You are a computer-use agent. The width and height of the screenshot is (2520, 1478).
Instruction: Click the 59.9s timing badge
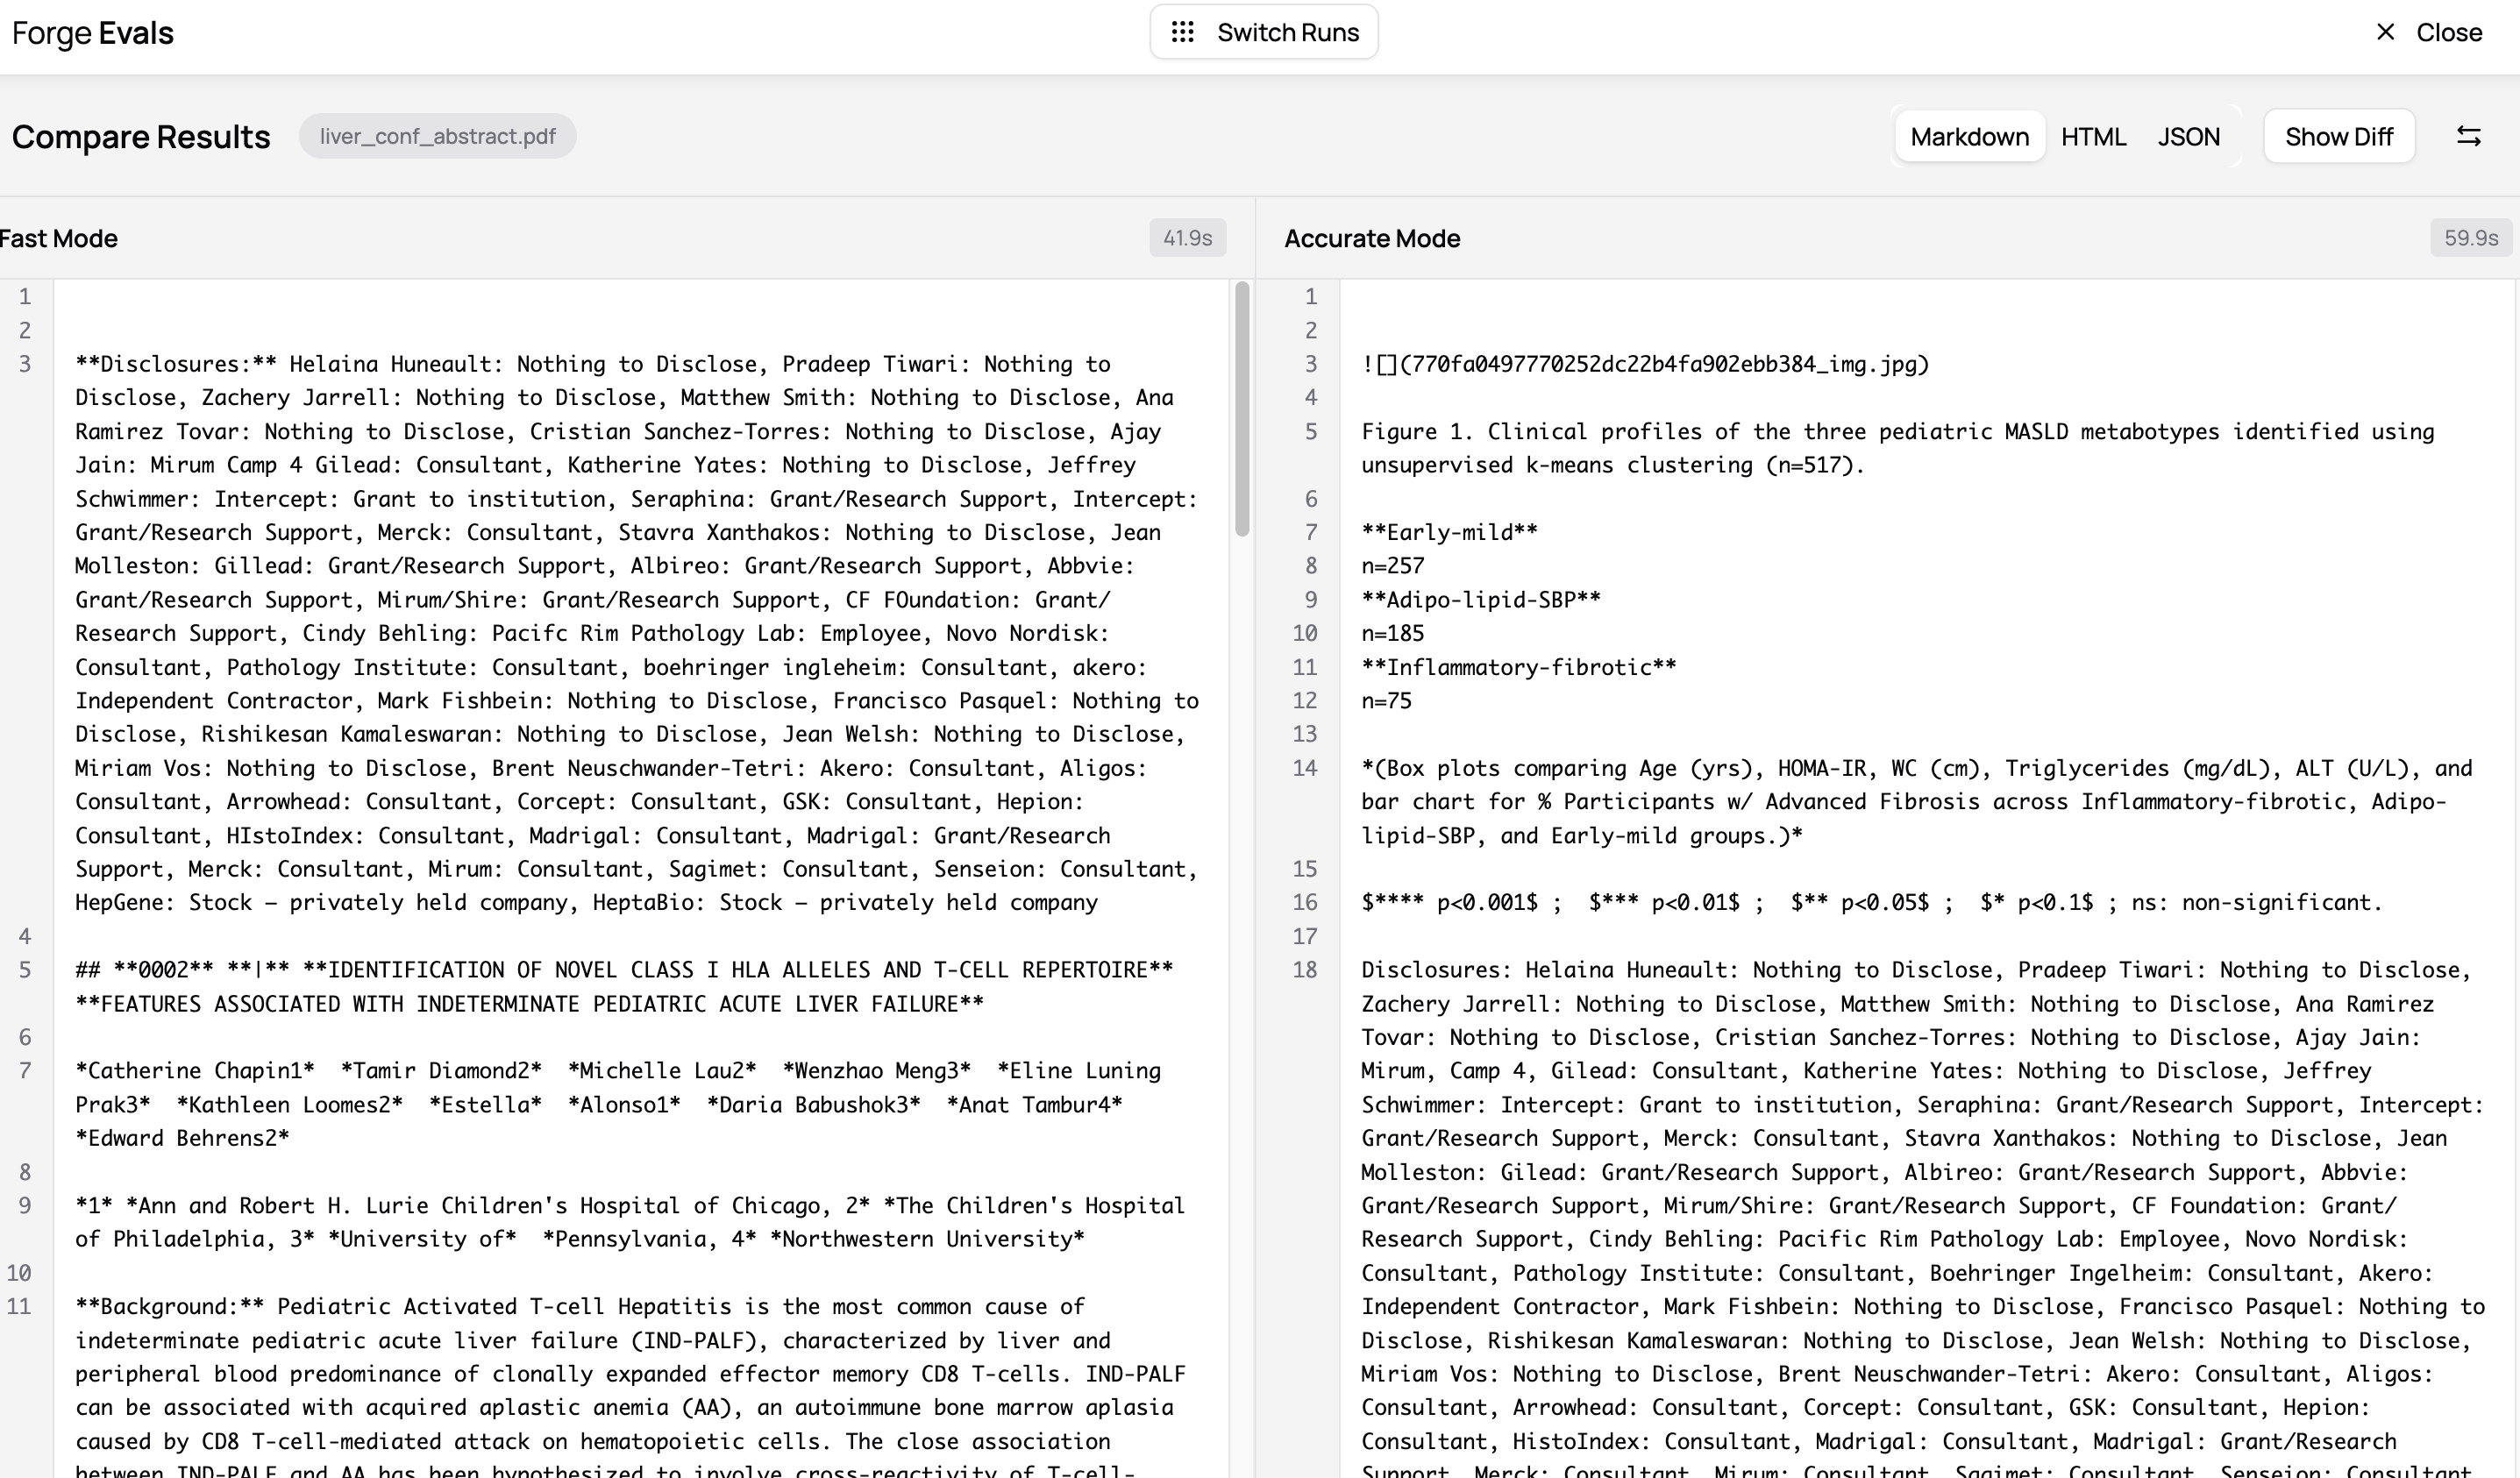(x=2470, y=238)
